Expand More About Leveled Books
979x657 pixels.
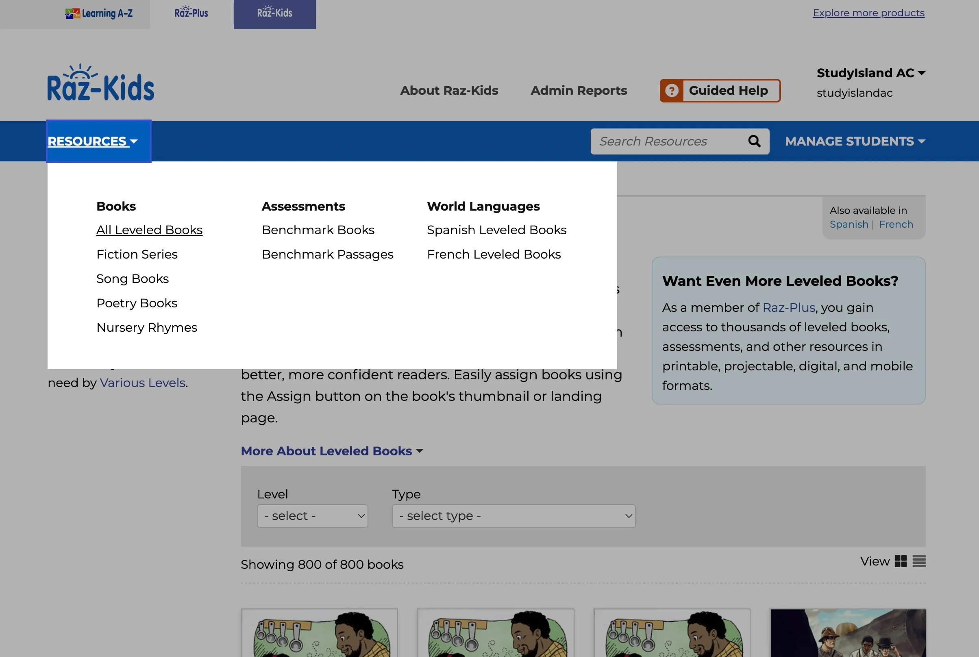[332, 451]
